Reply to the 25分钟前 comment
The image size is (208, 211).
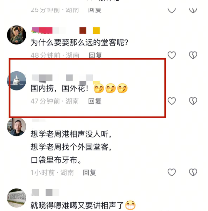click(x=95, y=10)
